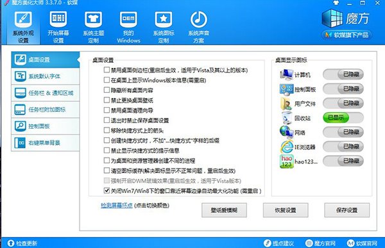Check 在桌面上显示Windows版本信息 option

pyautogui.click(x=107, y=80)
